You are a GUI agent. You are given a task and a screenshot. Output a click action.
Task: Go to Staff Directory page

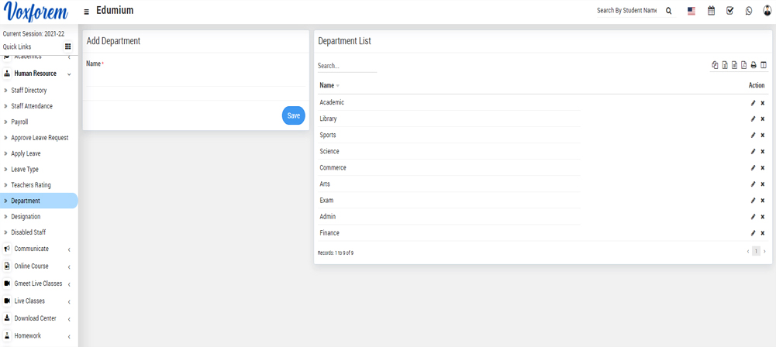(29, 91)
